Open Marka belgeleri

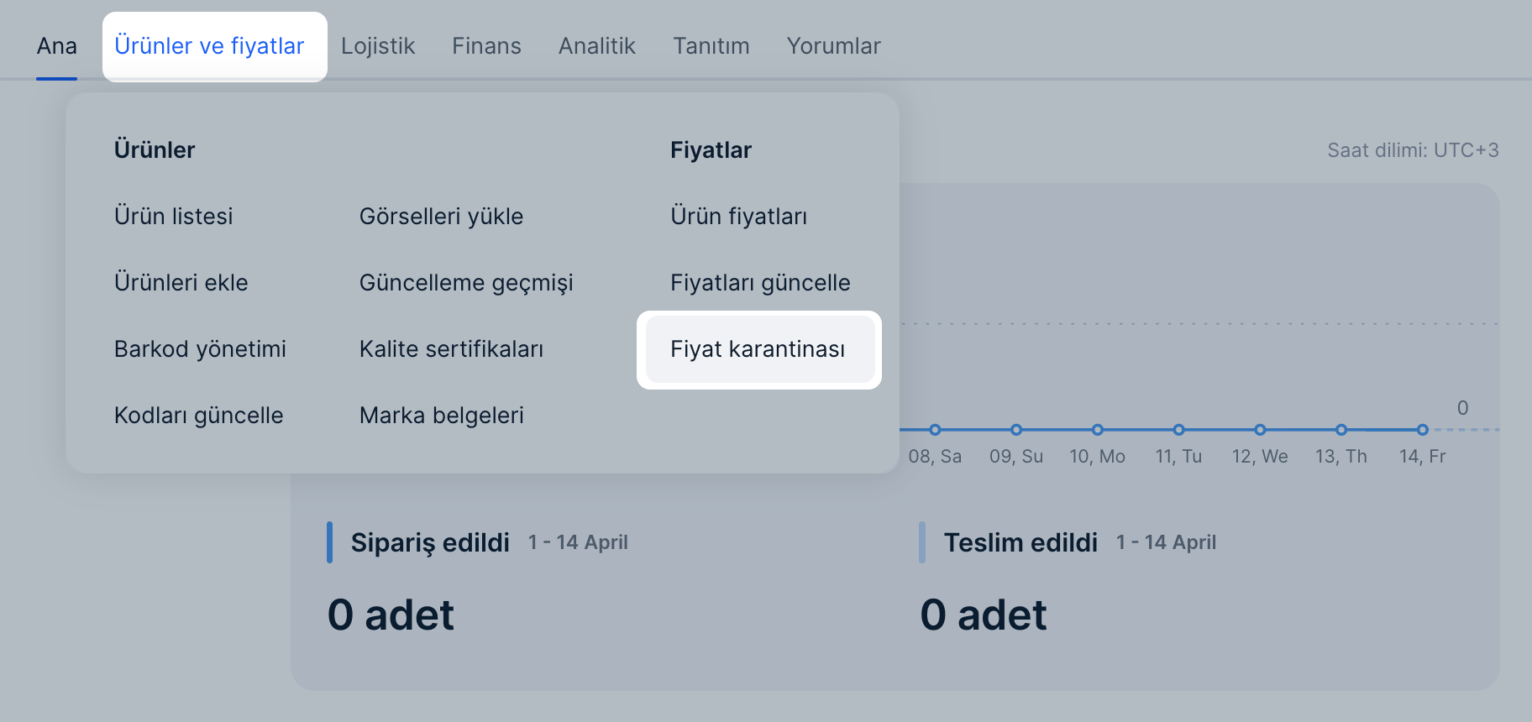point(441,416)
